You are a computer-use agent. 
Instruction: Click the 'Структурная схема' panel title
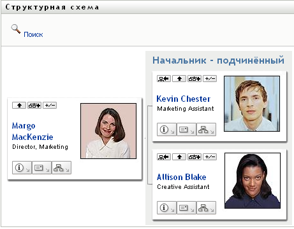[52, 7]
